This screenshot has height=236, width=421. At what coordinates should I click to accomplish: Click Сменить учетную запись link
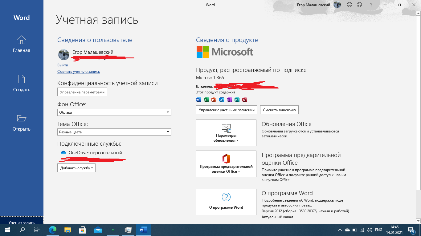(x=79, y=72)
